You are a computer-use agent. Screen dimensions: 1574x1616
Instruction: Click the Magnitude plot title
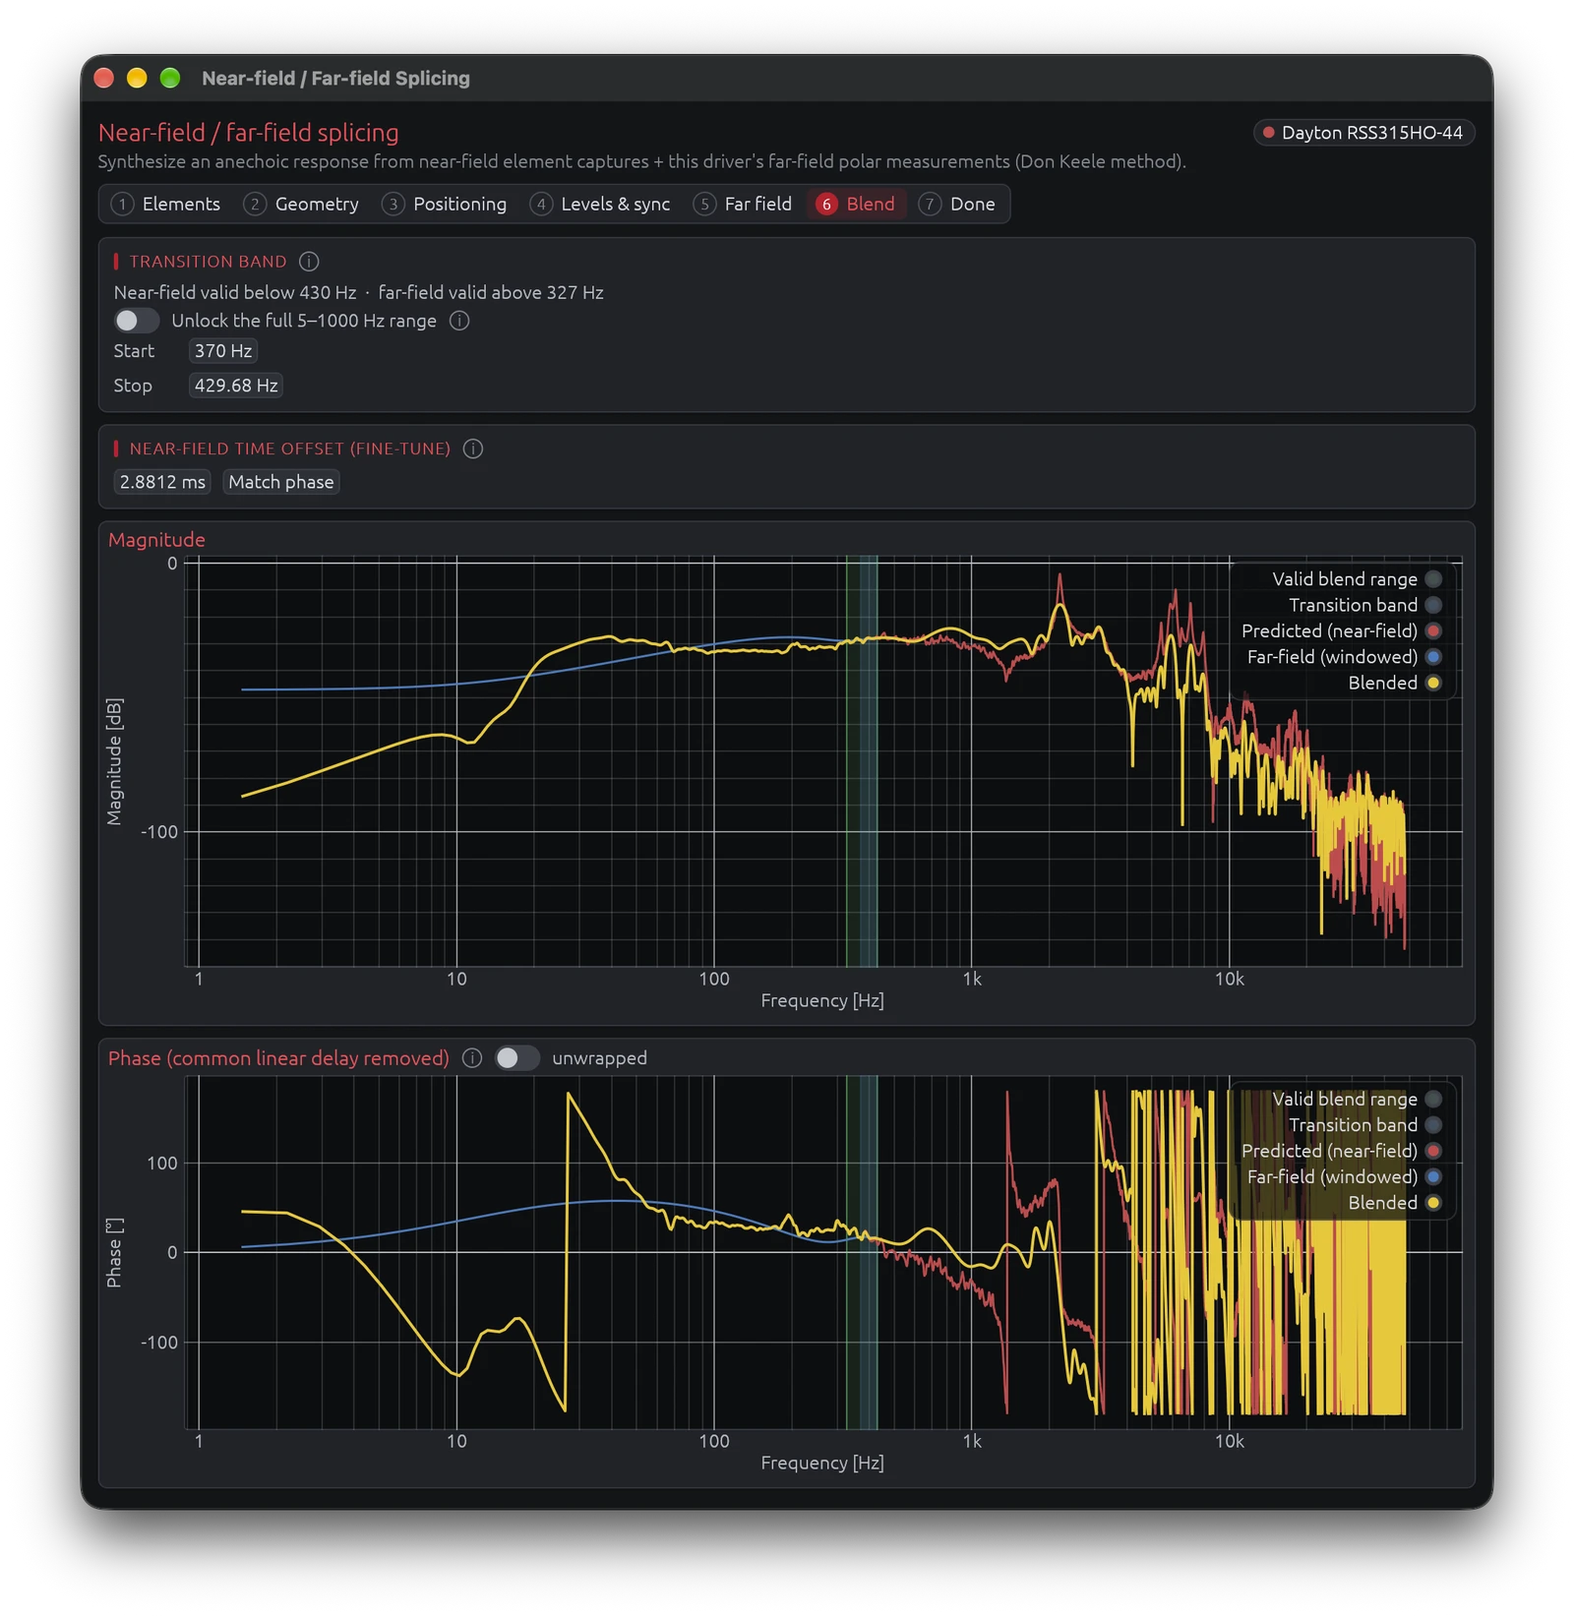point(156,540)
